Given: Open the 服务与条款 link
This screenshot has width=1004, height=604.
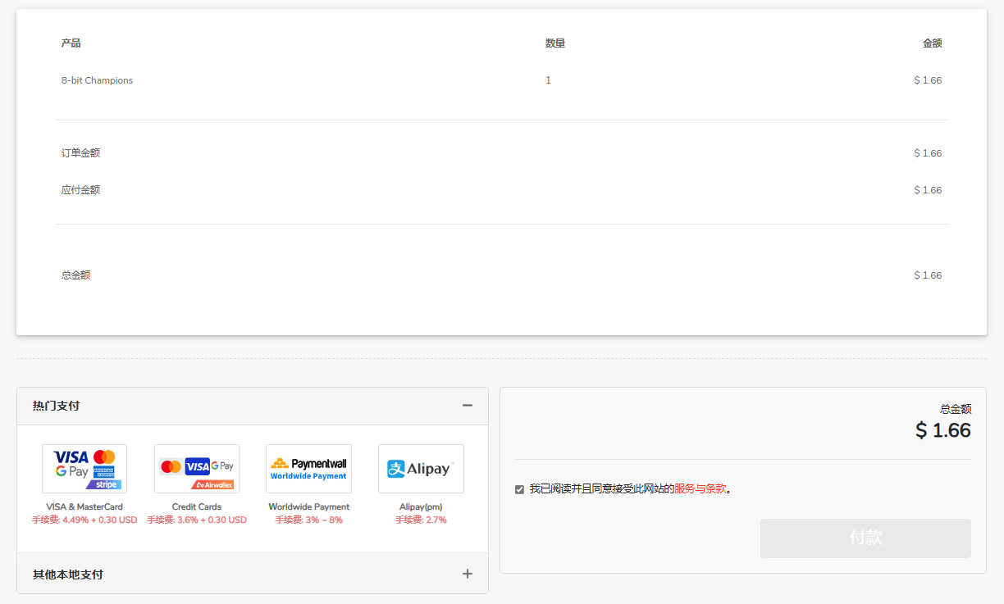Looking at the screenshot, I should click(701, 488).
